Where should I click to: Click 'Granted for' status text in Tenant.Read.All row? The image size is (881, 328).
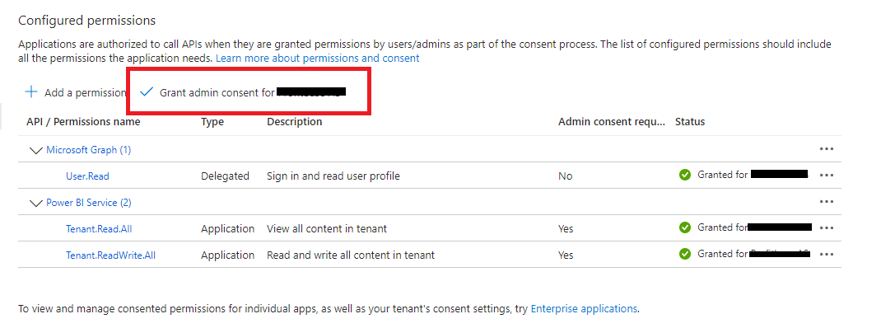click(x=723, y=227)
